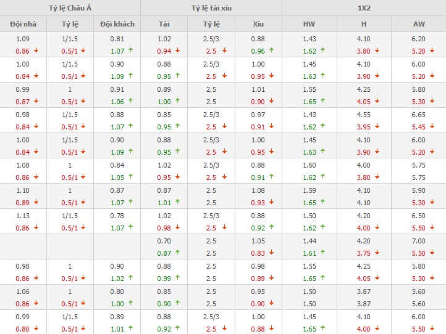Click the red down arrow beside 0.80
The image size is (446, 334).
pos(35,328)
